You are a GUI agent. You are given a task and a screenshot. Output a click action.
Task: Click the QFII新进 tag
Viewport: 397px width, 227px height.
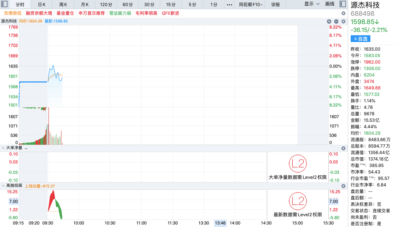click(170, 13)
